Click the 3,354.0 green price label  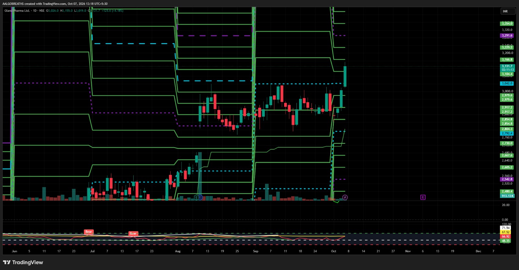507,23
